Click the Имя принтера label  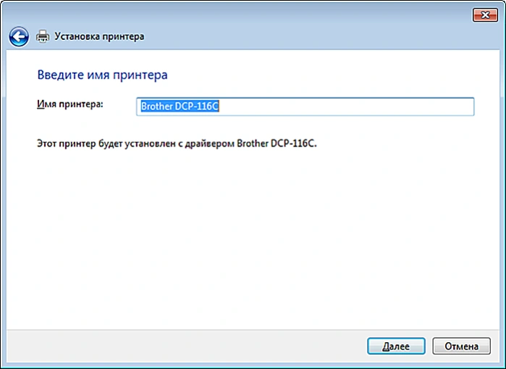click(x=70, y=104)
